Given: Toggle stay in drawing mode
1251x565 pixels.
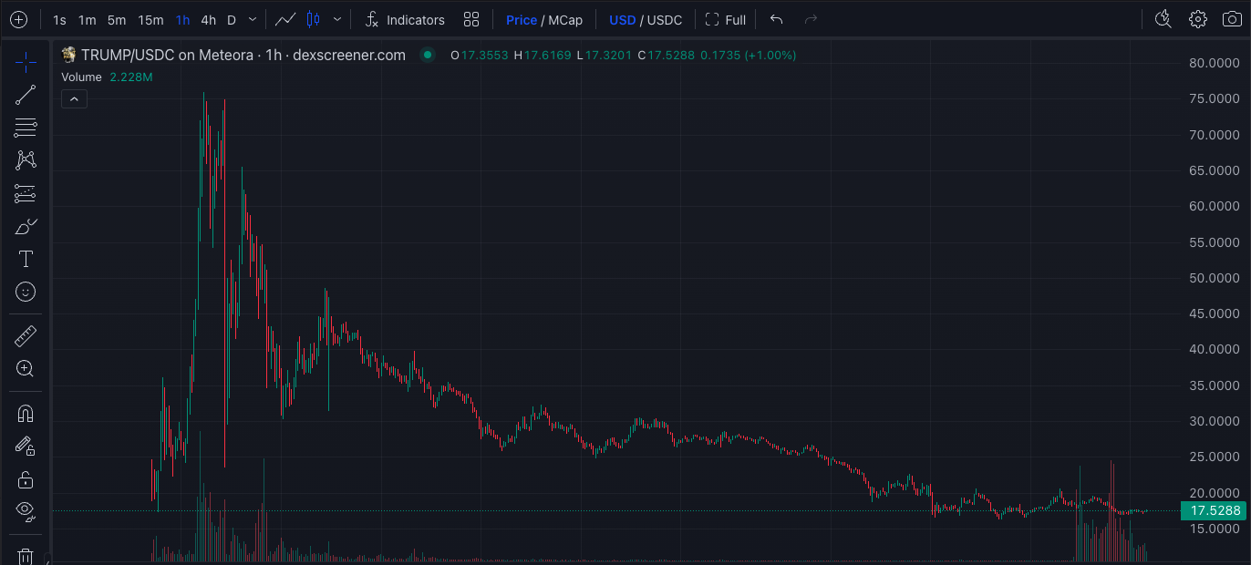Looking at the screenshot, I should (x=26, y=446).
